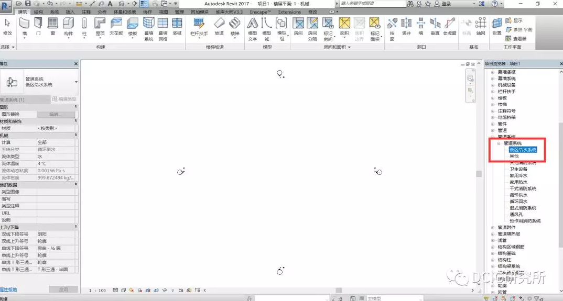563x301 pixels.
Task: Open the Help question mark icon
Action: [494, 4]
